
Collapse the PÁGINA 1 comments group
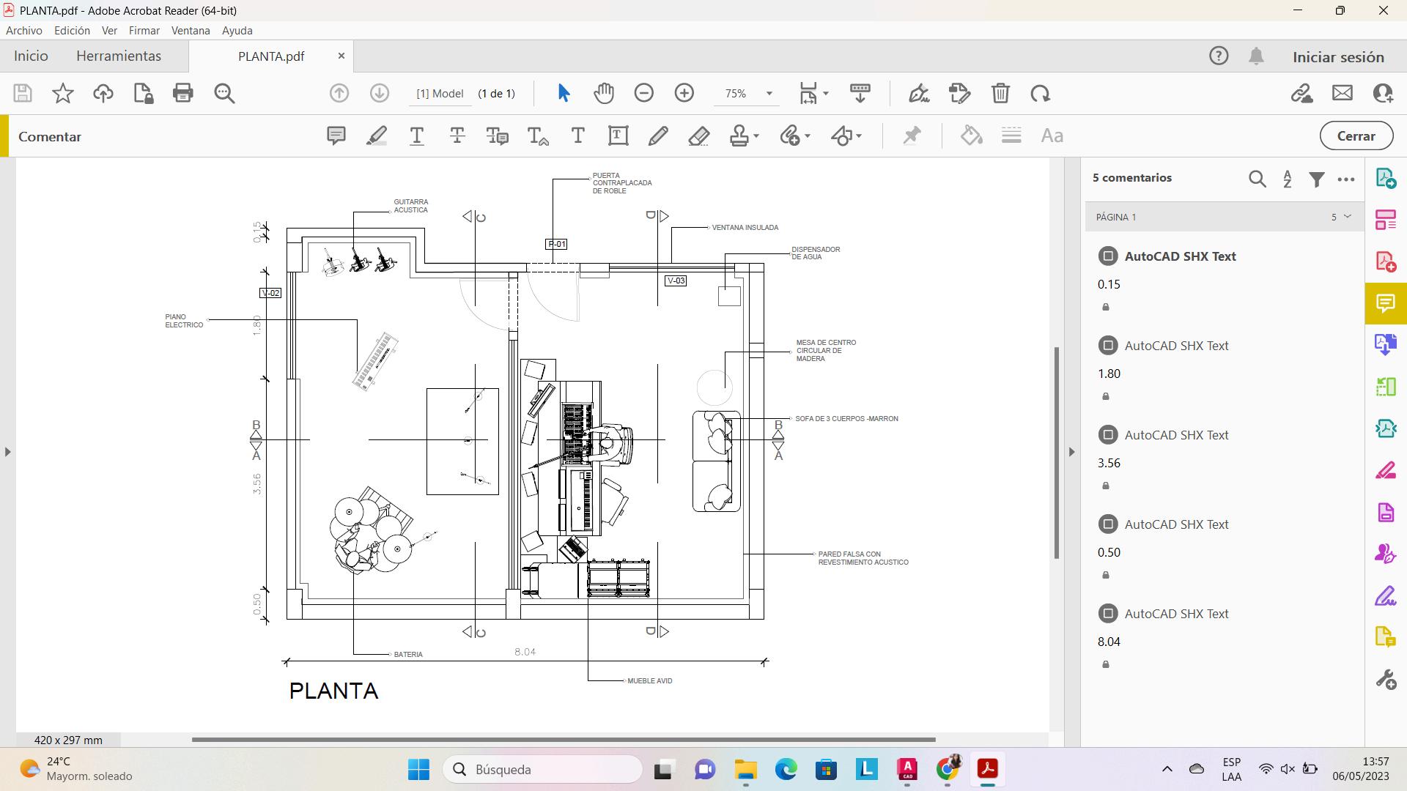[x=1347, y=217]
